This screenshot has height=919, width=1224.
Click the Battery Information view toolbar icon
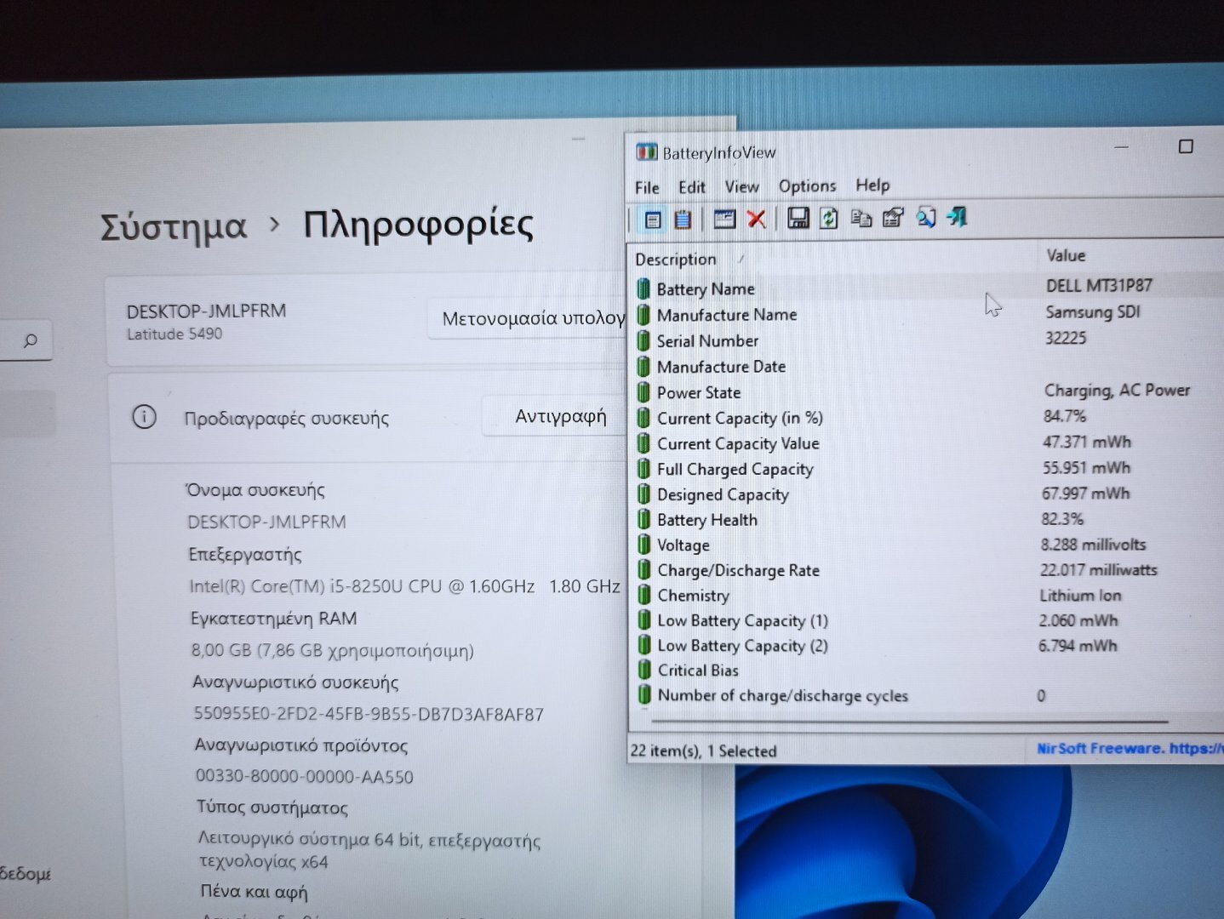point(653,220)
